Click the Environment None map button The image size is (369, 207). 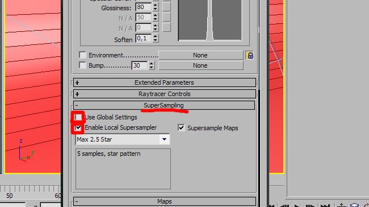(200, 55)
